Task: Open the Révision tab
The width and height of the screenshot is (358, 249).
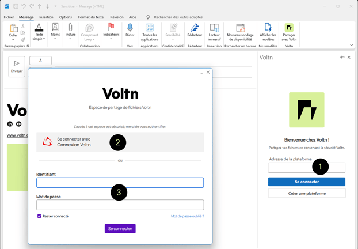Action: 117,17
